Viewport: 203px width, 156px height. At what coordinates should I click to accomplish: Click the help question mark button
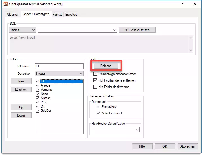click(x=182, y=4)
